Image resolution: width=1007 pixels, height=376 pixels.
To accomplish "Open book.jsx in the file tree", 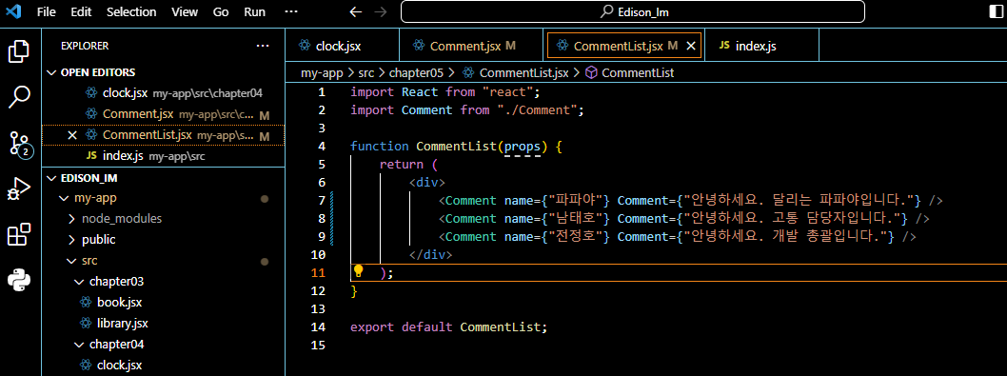I will [163, 302].
